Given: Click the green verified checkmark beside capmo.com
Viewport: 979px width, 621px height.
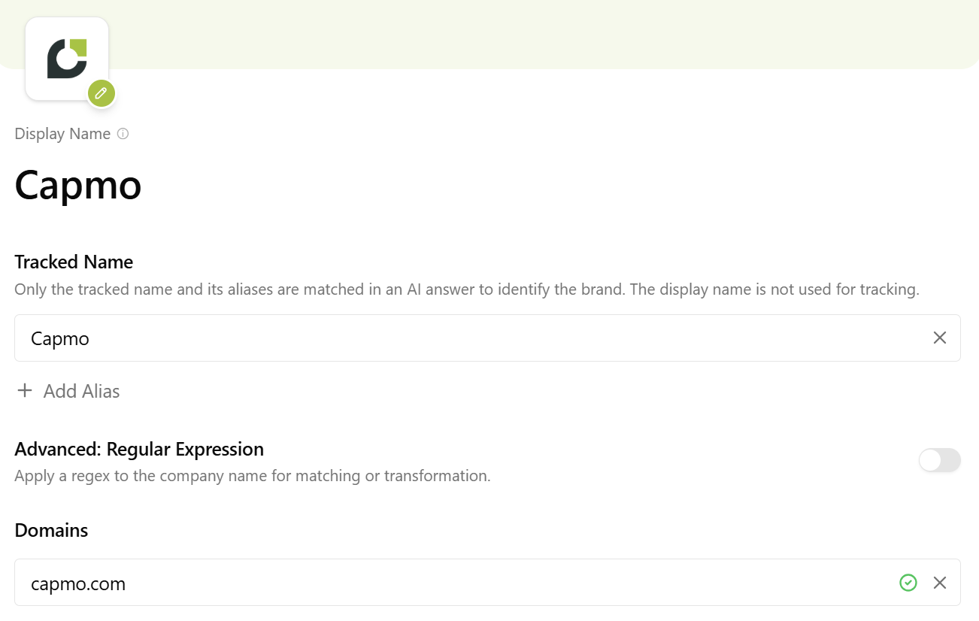Looking at the screenshot, I should tap(908, 583).
